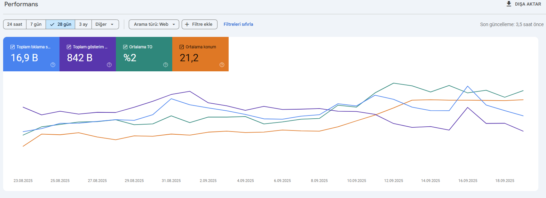Screen dimensions: 546x198
Task: Open help icon on Ortalama konum card
Action: (222, 65)
